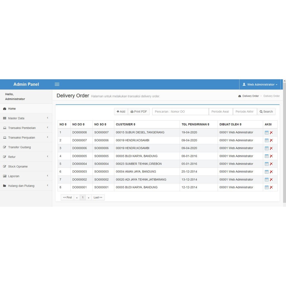Click the Stock Opname sidebar icon
Screen dimensions: 286x286
(x=5, y=166)
